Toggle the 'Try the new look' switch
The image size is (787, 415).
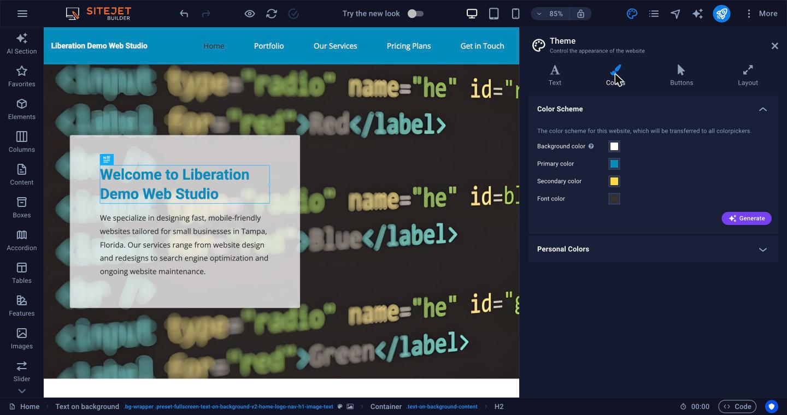point(415,14)
